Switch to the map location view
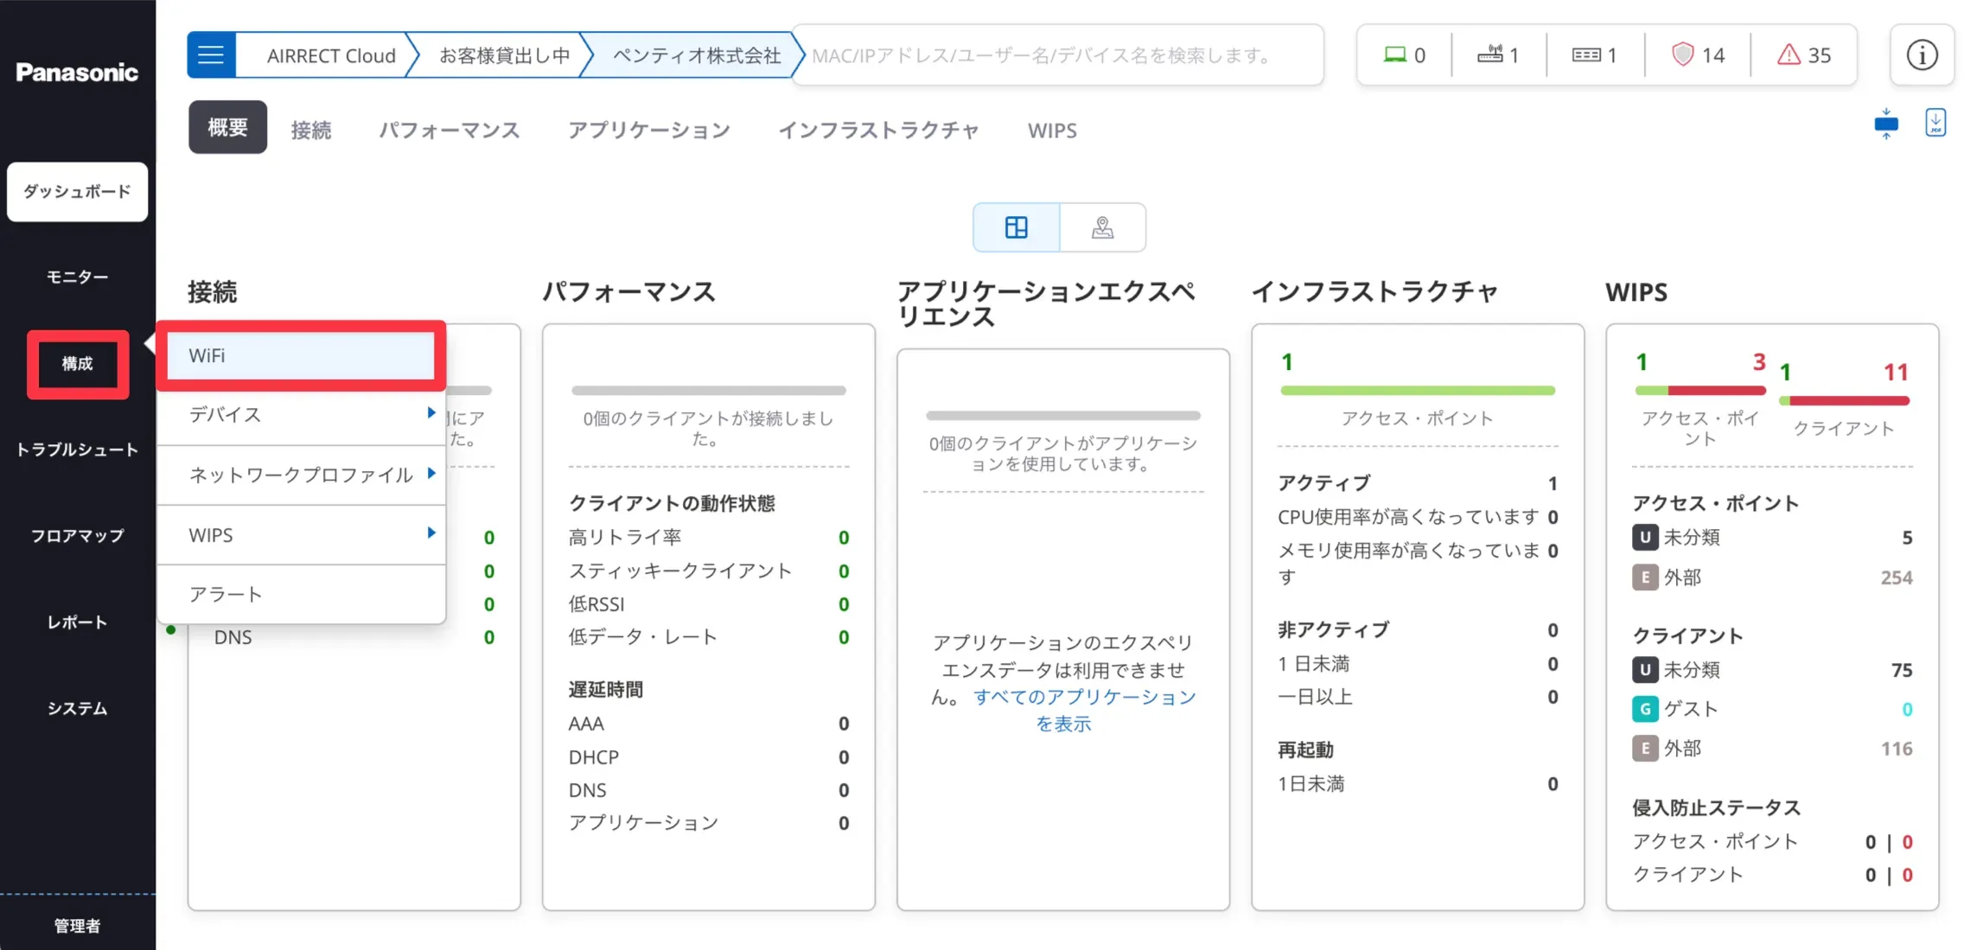 click(1102, 227)
